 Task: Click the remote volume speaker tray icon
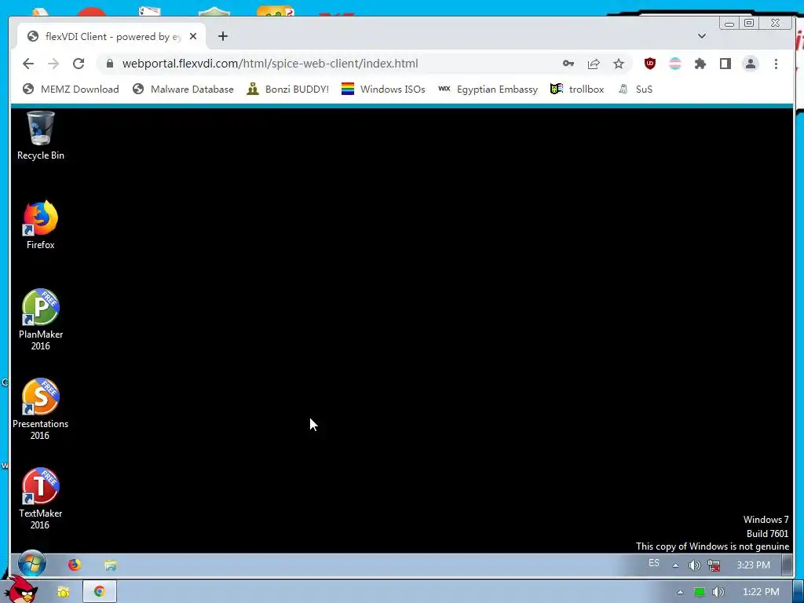click(694, 565)
